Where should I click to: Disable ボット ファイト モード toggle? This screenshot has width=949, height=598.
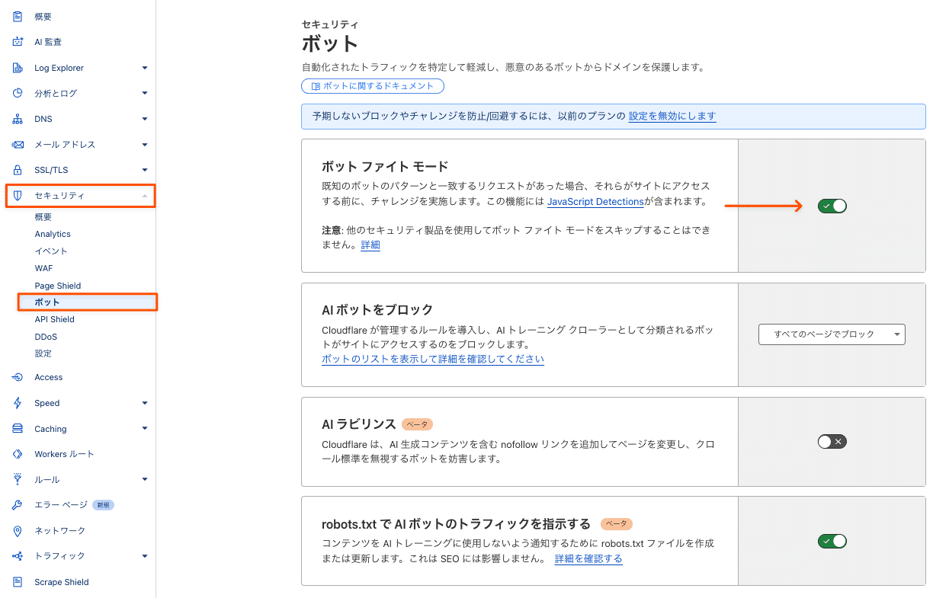coord(832,206)
